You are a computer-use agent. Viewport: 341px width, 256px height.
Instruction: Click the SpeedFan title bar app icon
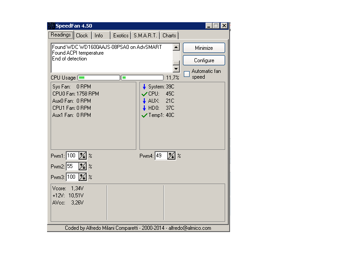tap(52, 26)
